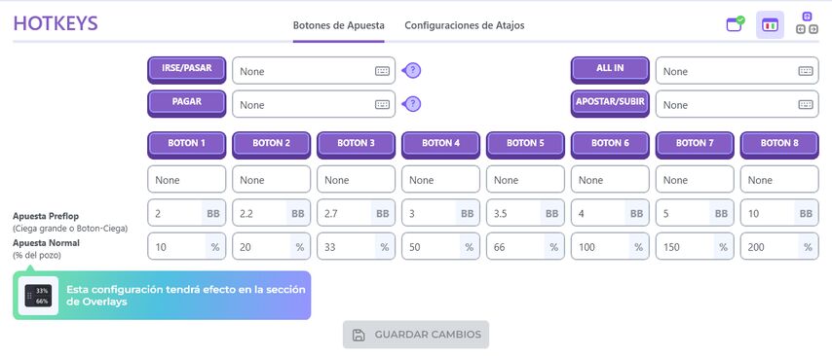The width and height of the screenshot is (832, 356).
Task: Click the help icon beside IRSE/PASAR hotkey
Action: point(412,70)
